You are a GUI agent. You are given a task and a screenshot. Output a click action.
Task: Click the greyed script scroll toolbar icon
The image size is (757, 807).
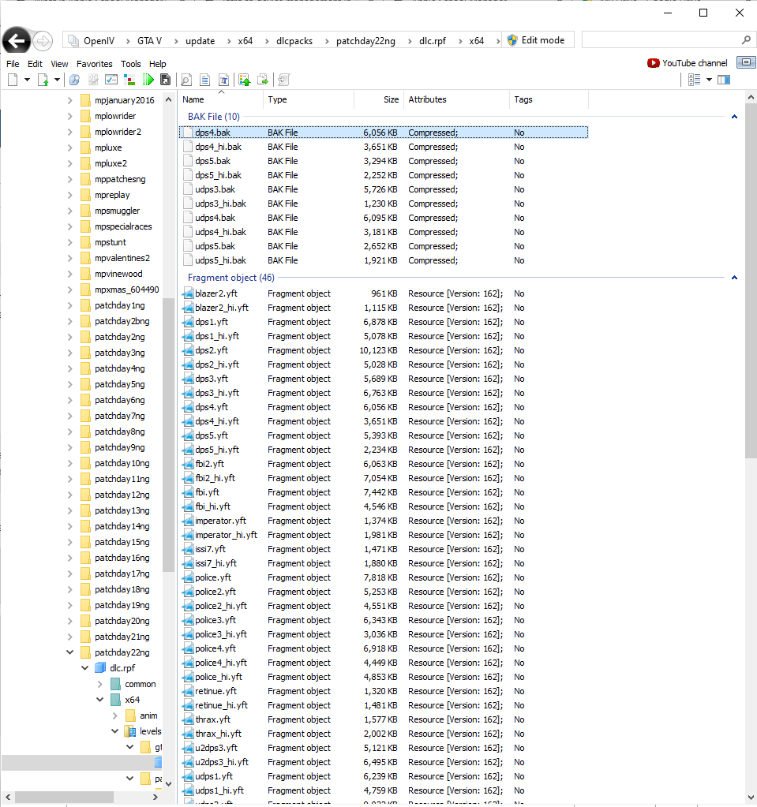coord(283,80)
